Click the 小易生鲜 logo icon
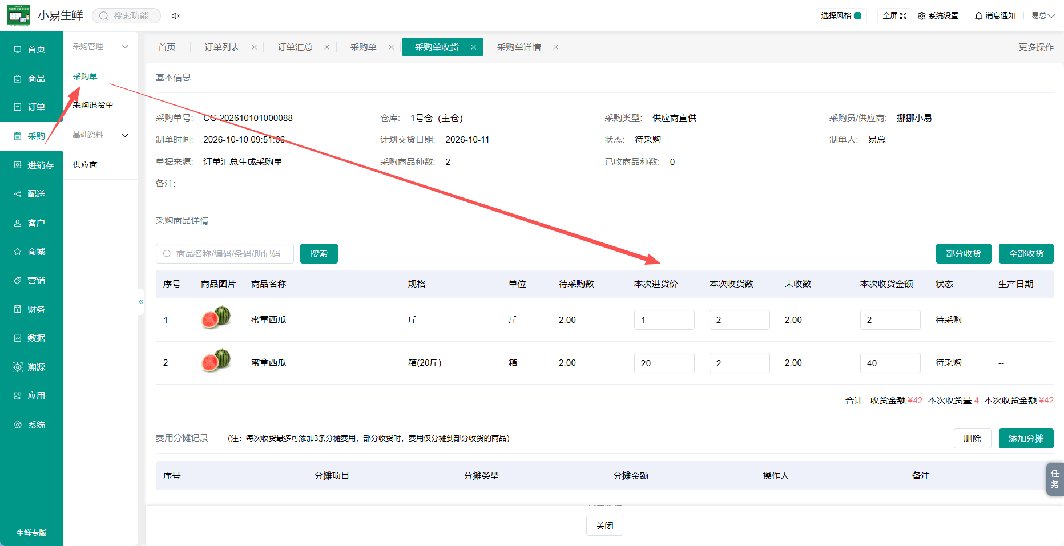The height and width of the screenshot is (546, 1064). [x=19, y=15]
